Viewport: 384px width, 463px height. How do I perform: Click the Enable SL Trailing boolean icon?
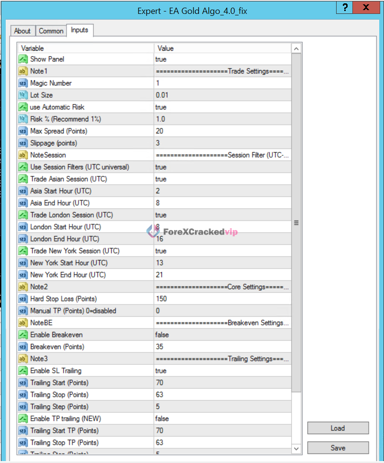(23, 370)
